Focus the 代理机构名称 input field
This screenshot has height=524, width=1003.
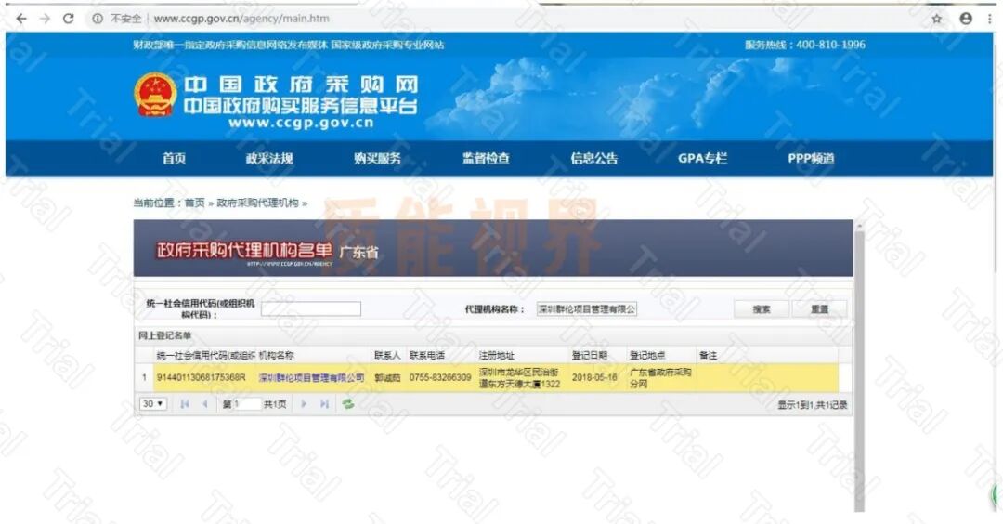pos(587,309)
